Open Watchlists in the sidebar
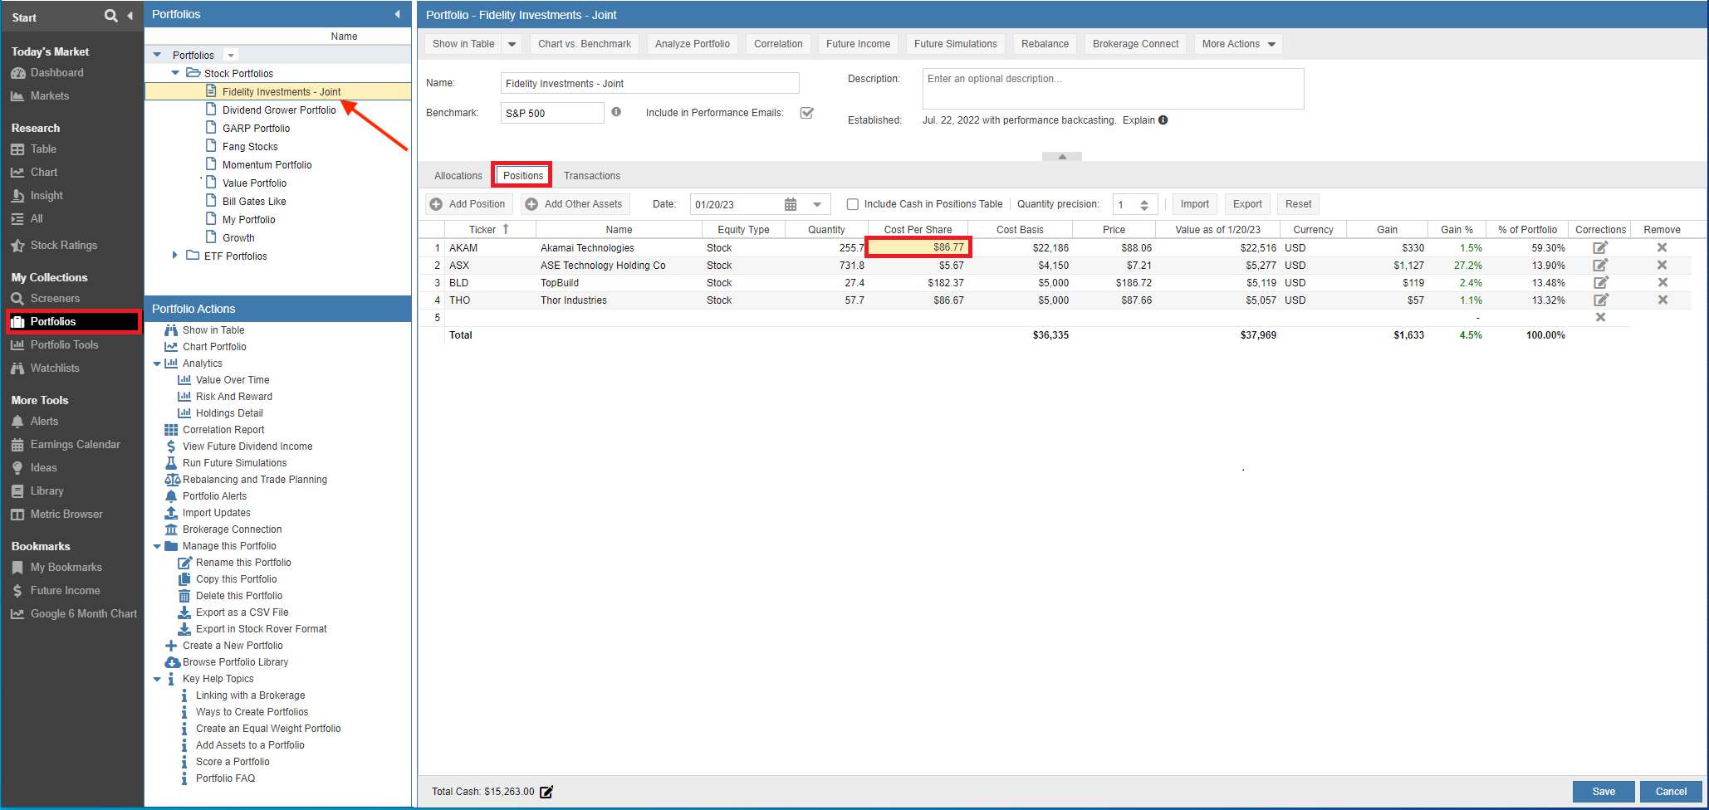The image size is (1709, 810). tap(55, 368)
